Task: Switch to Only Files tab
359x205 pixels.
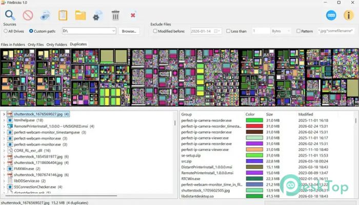Action: [x=36, y=45]
